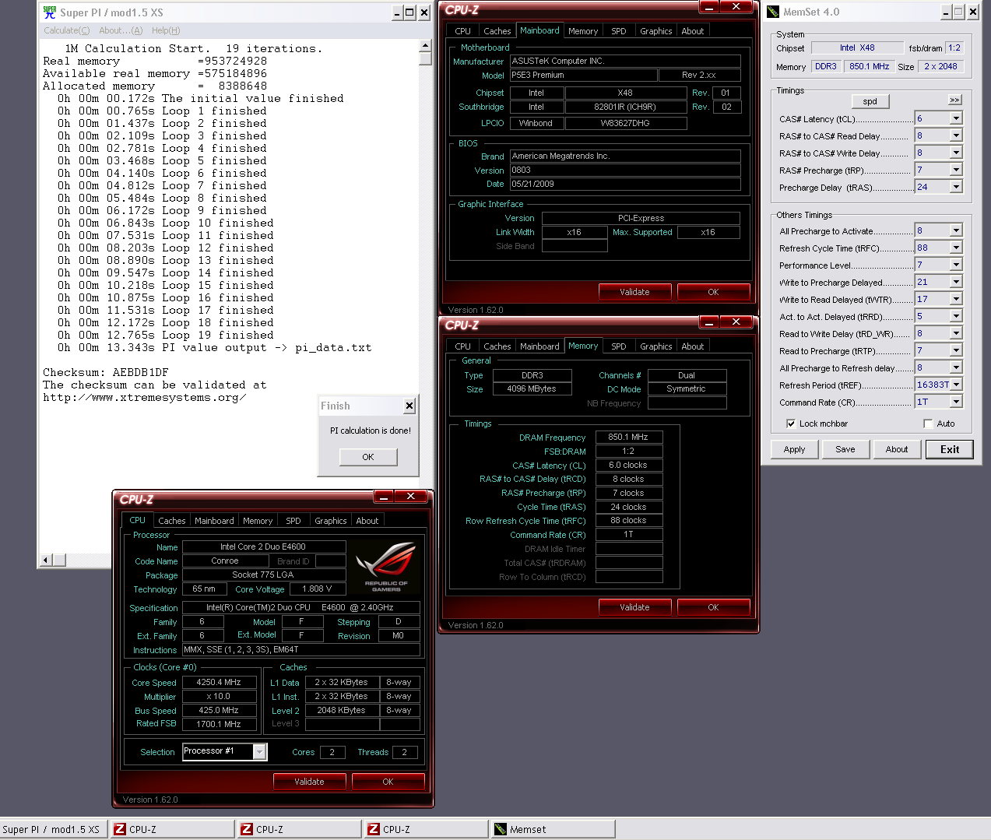This screenshot has height=840, width=991.
Task: Open RAS# to CAS# Read Delay dropdown
Action: coord(956,135)
